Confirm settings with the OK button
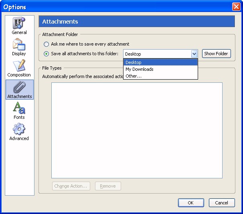This screenshot has height=214, width=243. click(191, 202)
